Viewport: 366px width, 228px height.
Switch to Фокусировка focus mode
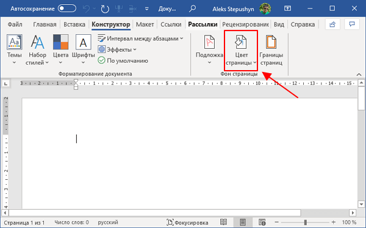click(x=187, y=223)
